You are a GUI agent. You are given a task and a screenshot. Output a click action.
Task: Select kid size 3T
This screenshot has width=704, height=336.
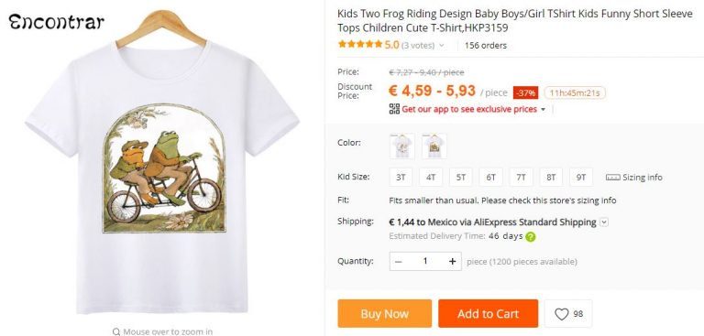pyautogui.click(x=401, y=178)
